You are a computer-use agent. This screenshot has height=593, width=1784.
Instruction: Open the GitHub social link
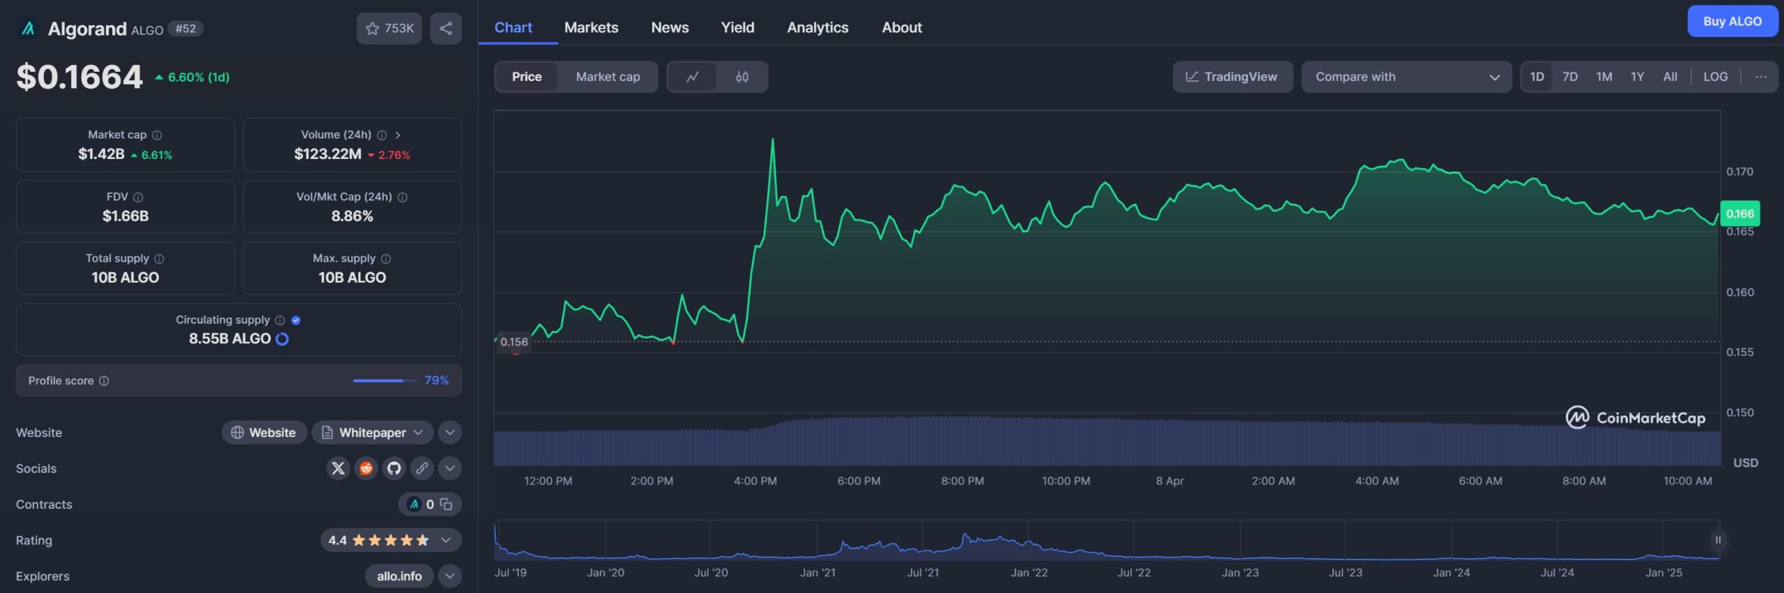click(x=394, y=468)
